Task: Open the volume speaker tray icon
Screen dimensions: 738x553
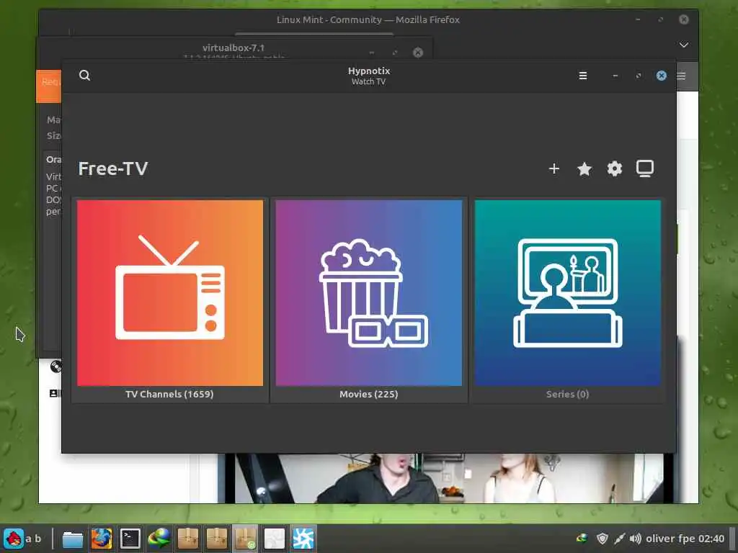Action: point(636,539)
